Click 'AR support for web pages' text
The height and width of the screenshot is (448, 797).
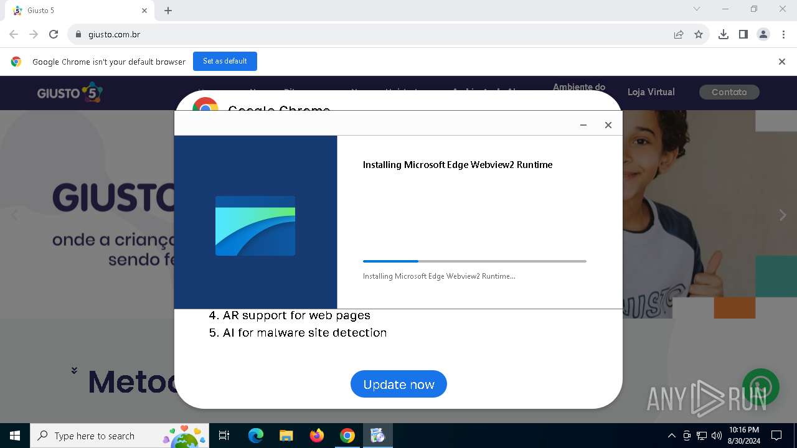tap(296, 315)
